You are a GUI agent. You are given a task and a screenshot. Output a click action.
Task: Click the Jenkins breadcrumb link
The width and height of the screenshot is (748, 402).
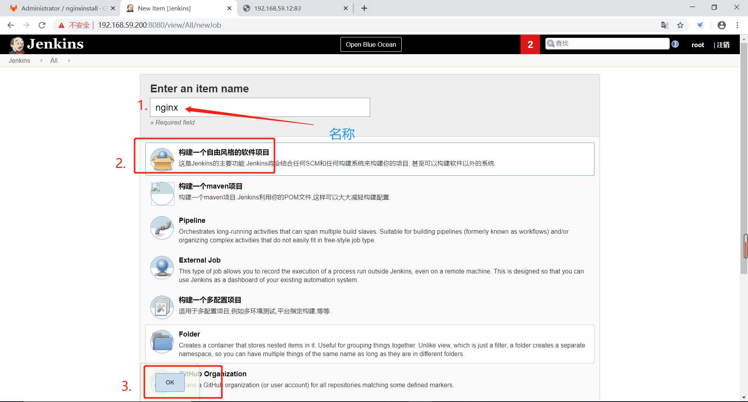19,60
